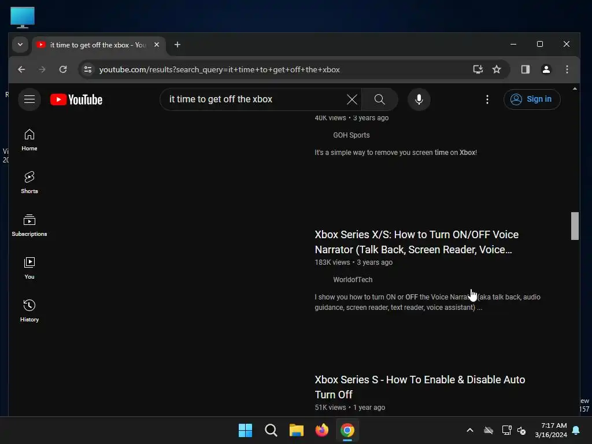Screen dimensions: 592x444
Task: Go forward in Chrome
Action: click(x=42, y=69)
